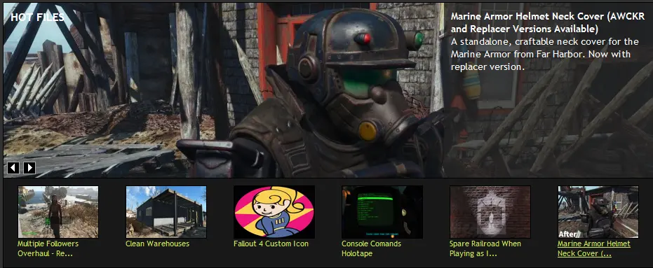This screenshot has width=653, height=268.
Task: Open the Fallout 4 Custom Icon link
Action: (271, 244)
